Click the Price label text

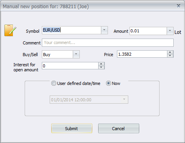109,55
